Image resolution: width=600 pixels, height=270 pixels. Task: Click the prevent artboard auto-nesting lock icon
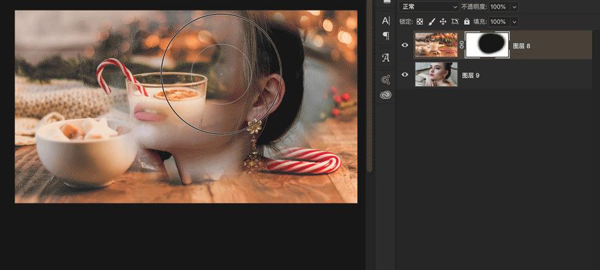pyautogui.click(x=455, y=21)
